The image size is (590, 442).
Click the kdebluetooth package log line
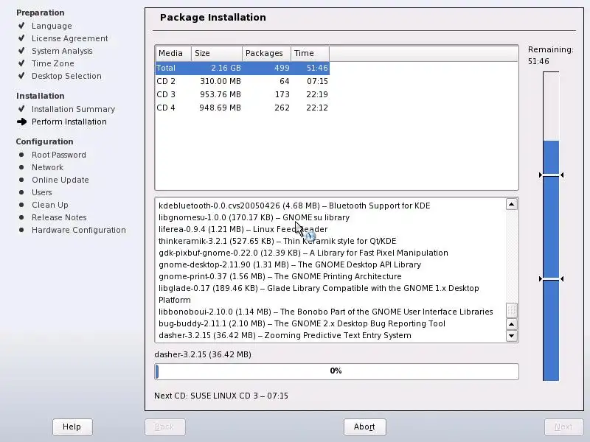tap(294, 206)
